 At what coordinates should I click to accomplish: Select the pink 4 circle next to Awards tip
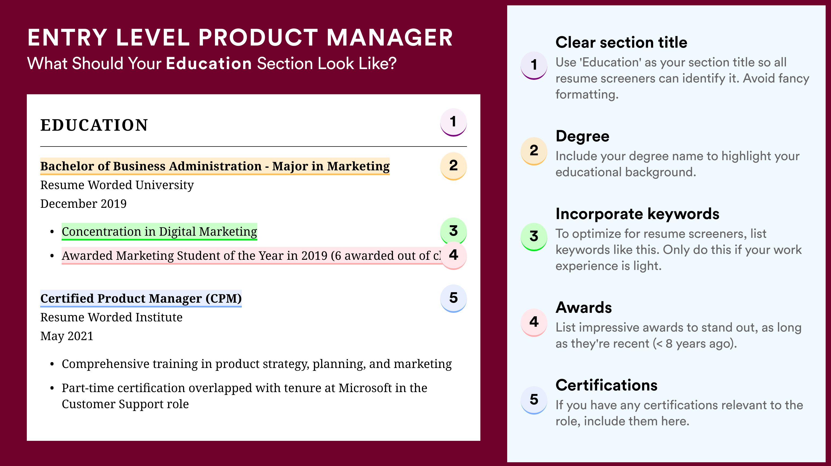coord(534,322)
